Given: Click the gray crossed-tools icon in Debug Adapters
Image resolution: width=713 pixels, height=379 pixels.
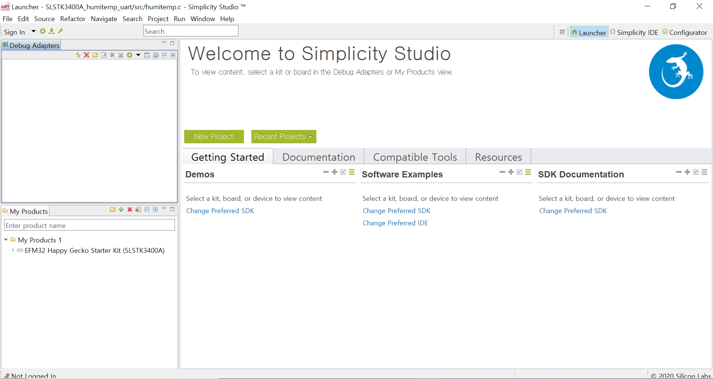Looking at the screenshot, I should 121,55.
